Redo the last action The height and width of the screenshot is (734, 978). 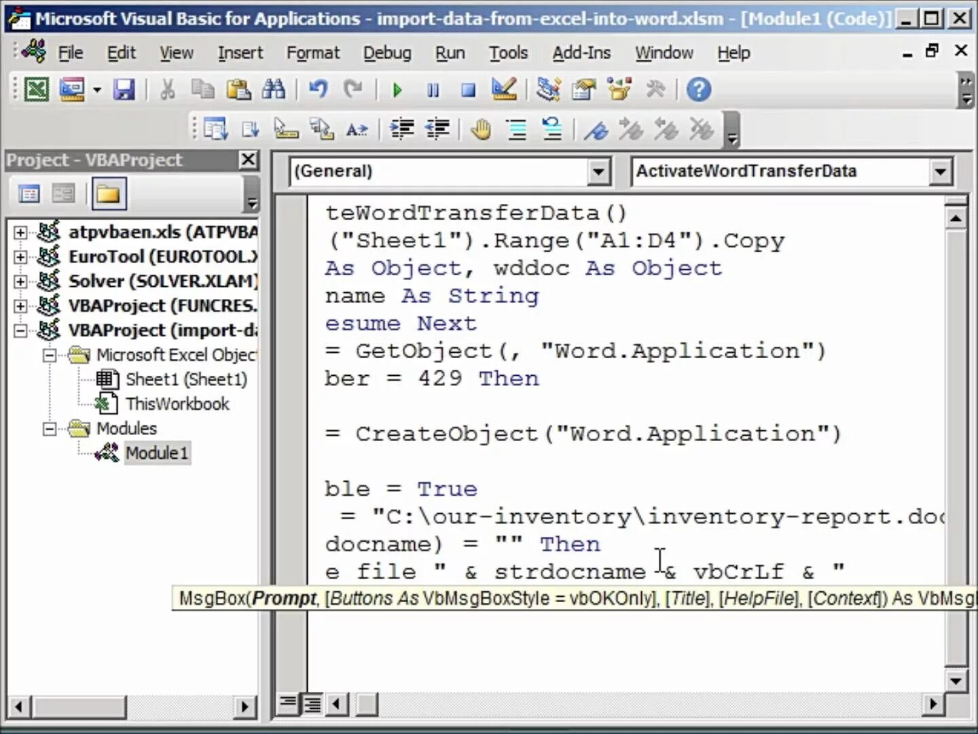[x=353, y=89]
